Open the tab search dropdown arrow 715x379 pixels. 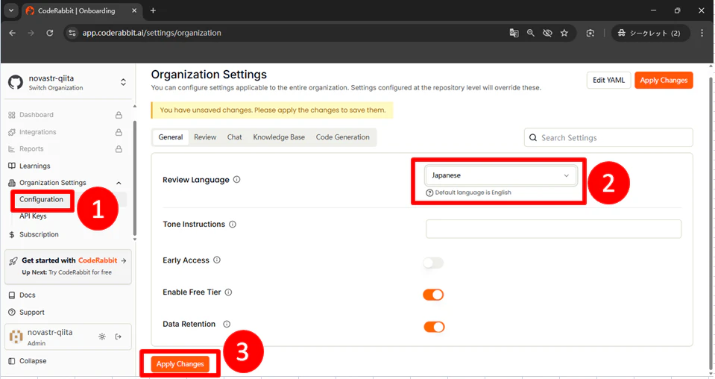[x=11, y=10]
